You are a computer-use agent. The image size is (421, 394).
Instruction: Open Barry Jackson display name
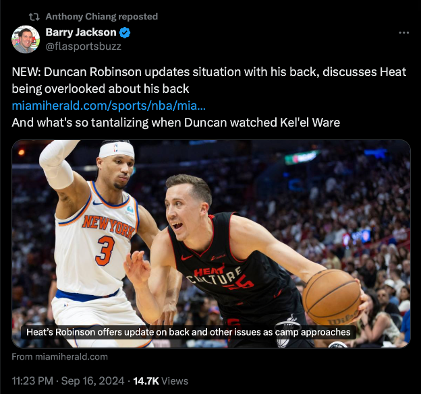point(81,32)
